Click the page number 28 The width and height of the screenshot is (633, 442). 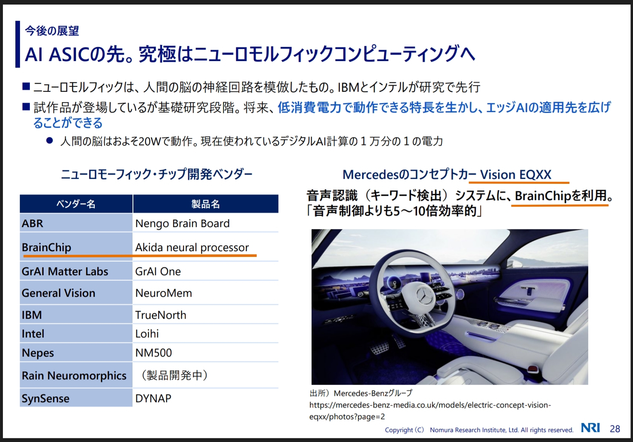(x=615, y=429)
